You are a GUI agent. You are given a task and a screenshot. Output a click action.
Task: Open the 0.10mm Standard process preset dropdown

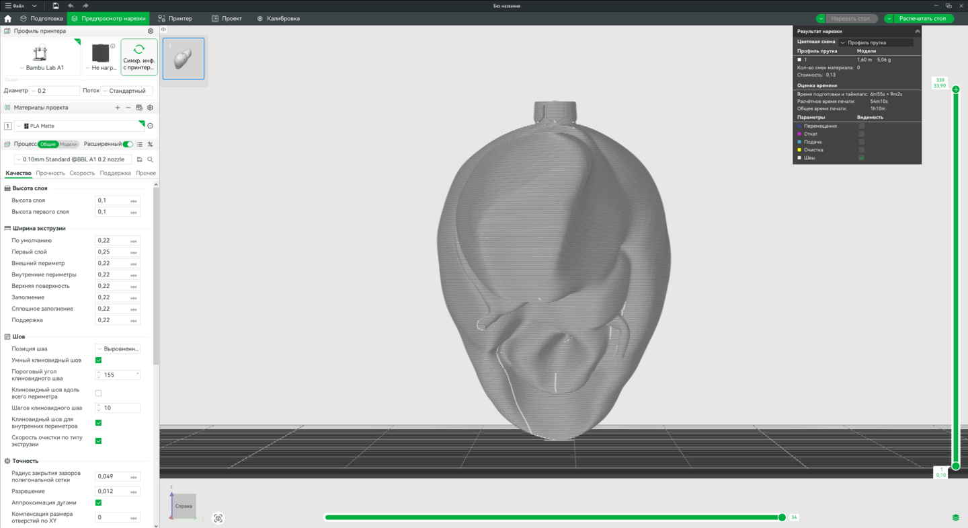tap(73, 159)
